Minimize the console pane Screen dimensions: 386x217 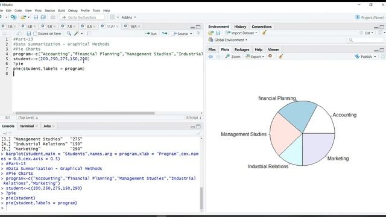tap(192, 127)
